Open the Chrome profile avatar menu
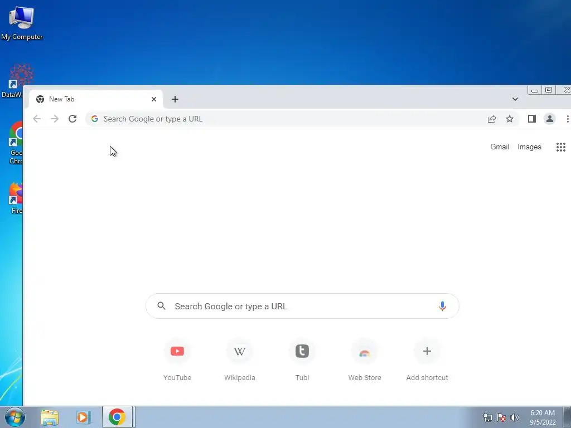The image size is (571, 428). (549, 119)
